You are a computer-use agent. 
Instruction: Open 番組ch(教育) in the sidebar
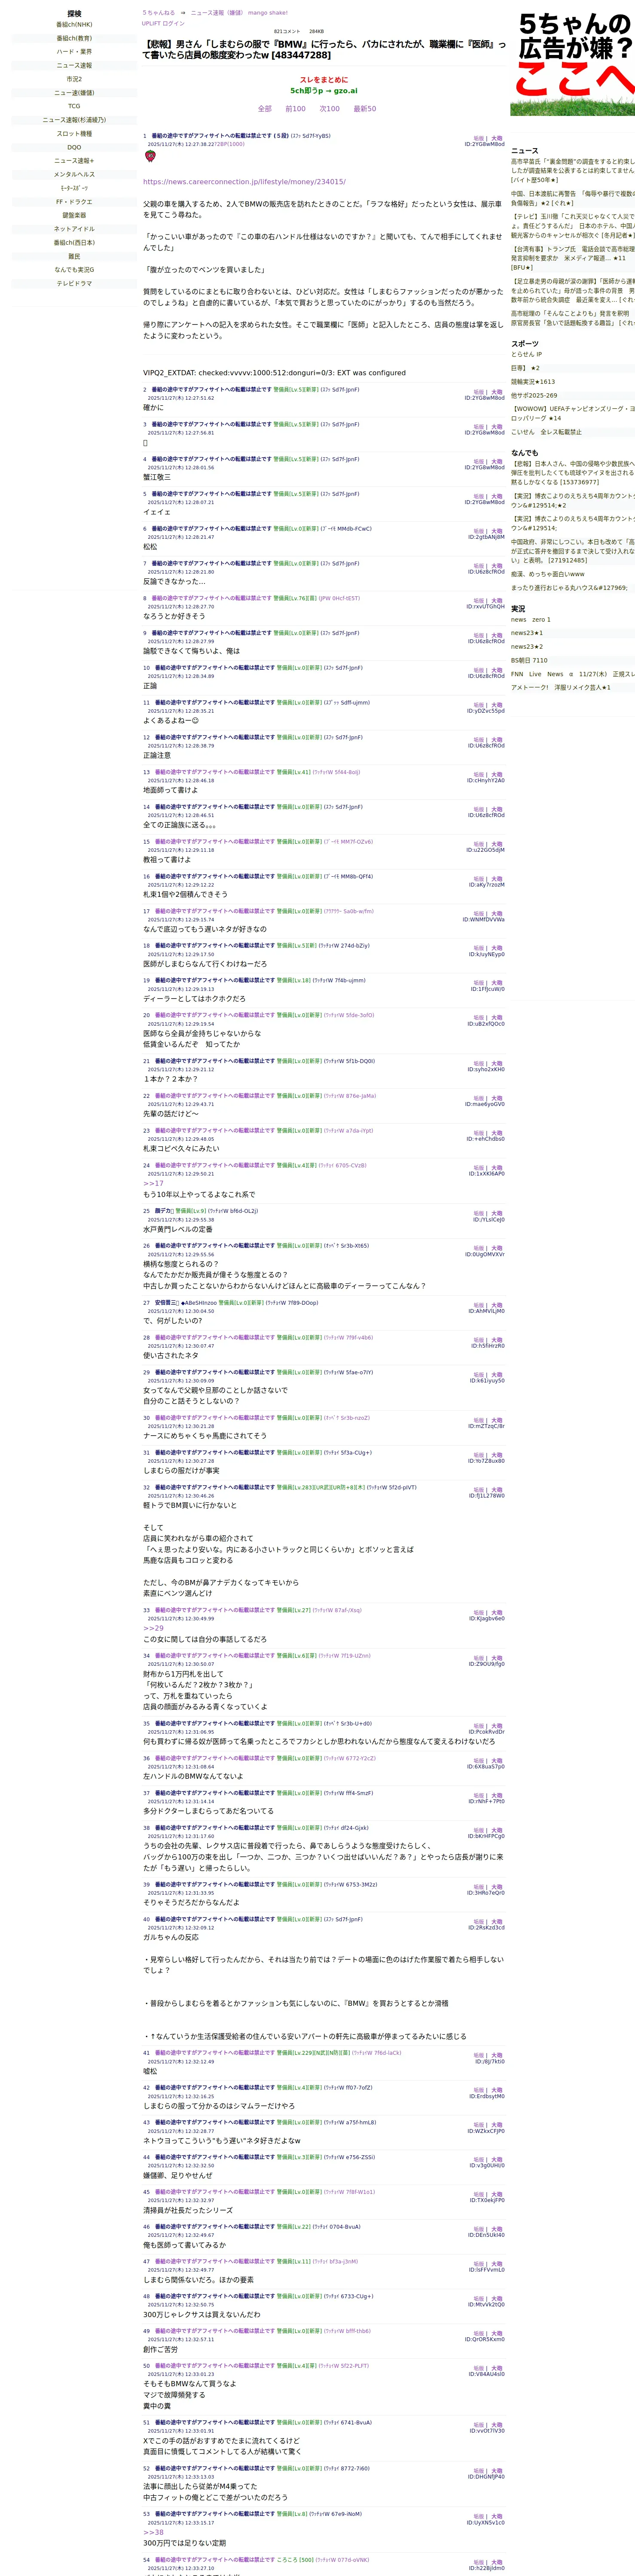pyautogui.click(x=74, y=38)
